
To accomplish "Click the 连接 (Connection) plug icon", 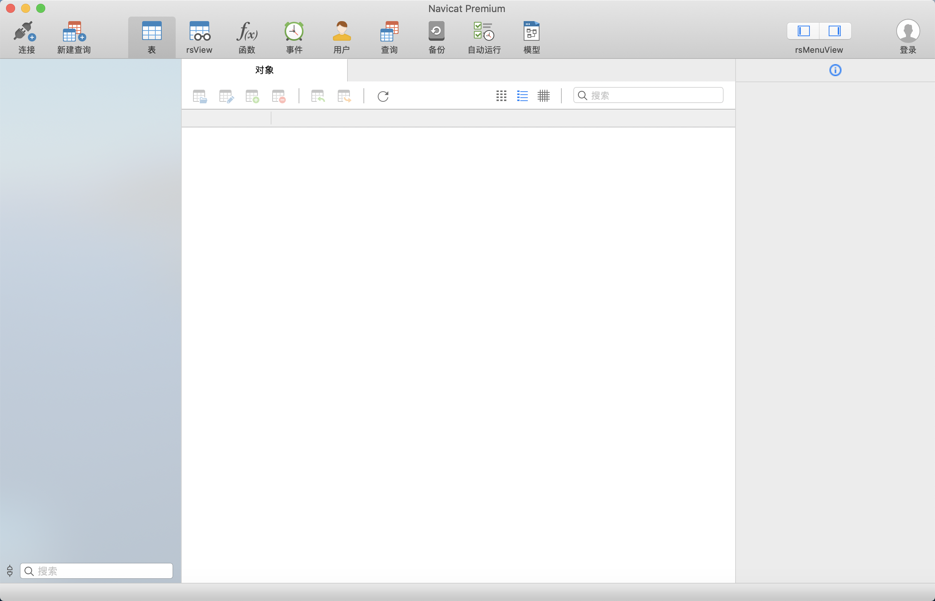I will pyautogui.click(x=26, y=32).
